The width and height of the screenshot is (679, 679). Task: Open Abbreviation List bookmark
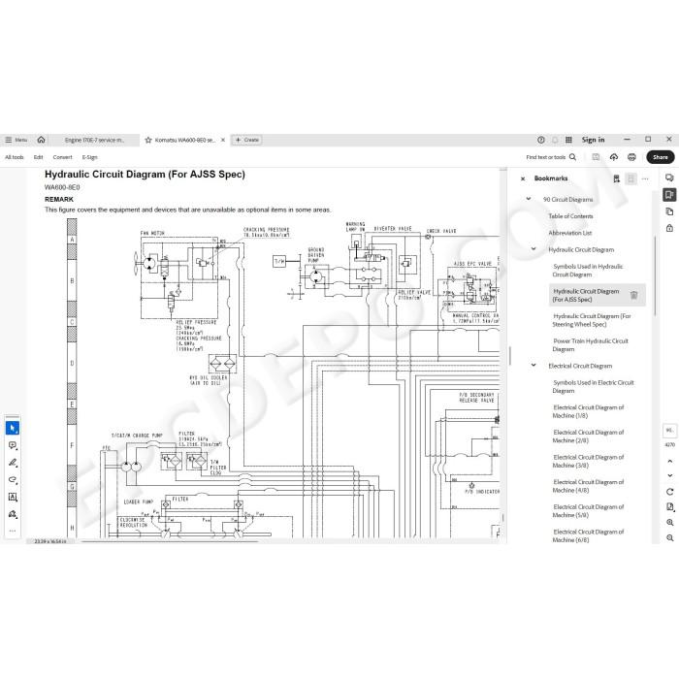coord(570,233)
